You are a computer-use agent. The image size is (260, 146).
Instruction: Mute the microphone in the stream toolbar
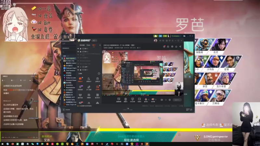146,99
